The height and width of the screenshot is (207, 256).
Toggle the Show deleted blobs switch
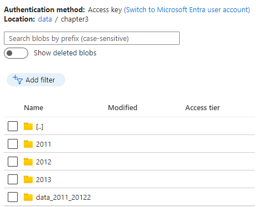coord(16,53)
